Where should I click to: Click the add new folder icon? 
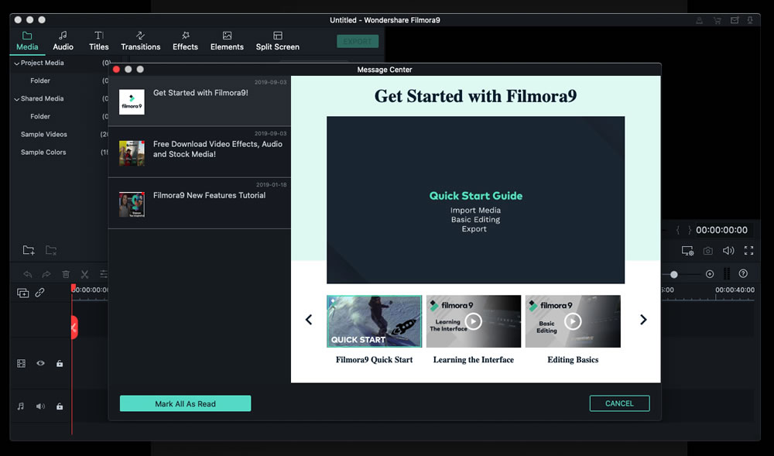coord(29,250)
